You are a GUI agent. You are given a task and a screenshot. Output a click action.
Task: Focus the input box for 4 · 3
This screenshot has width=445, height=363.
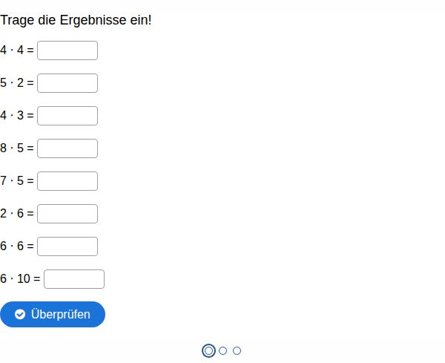point(67,116)
